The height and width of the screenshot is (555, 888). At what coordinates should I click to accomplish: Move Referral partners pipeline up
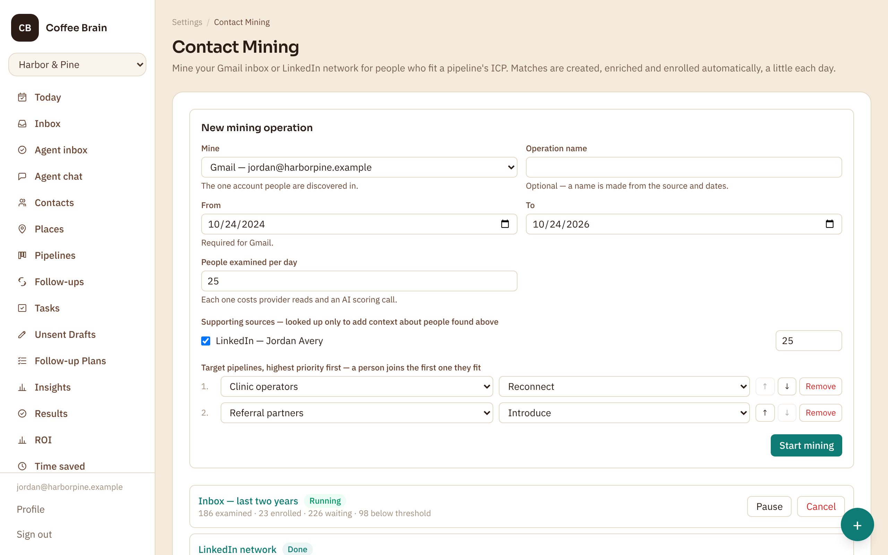765,413
